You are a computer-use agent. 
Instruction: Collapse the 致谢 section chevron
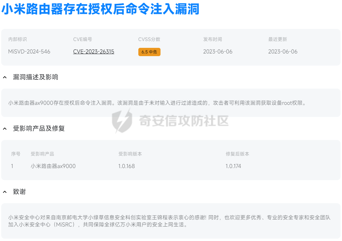point(5,192)
